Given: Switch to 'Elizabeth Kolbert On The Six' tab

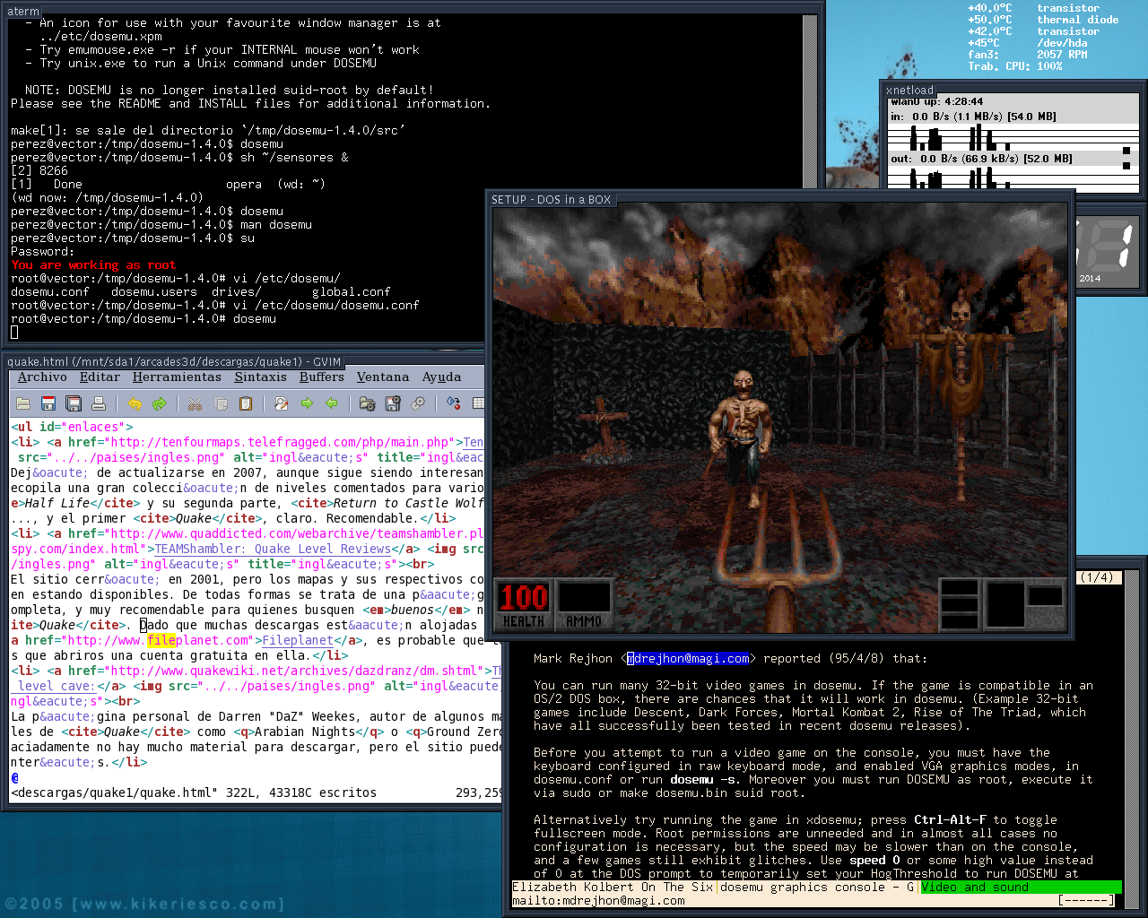Looking at the screenshot, I should pos(613,888).
